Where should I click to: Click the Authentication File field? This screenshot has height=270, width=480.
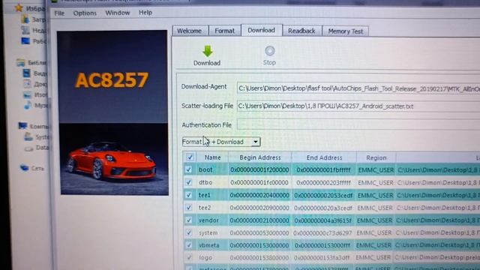tap(358, 125)
